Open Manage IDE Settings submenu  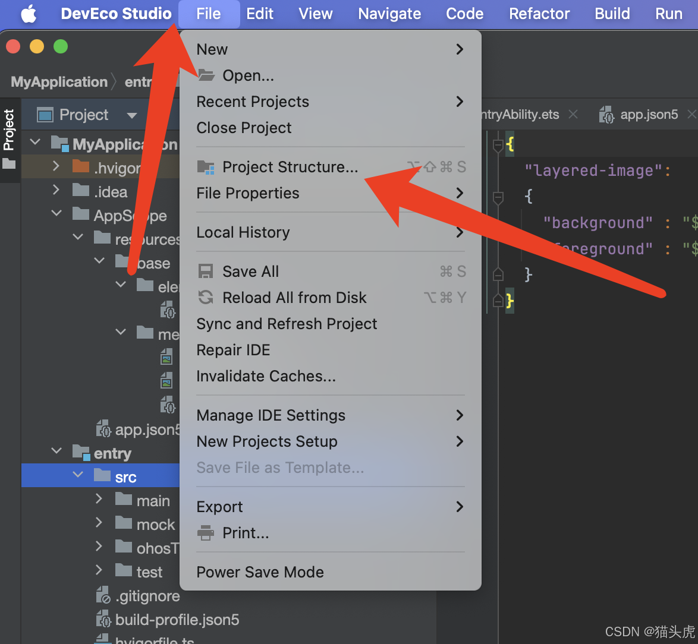(x=331, y=415)
